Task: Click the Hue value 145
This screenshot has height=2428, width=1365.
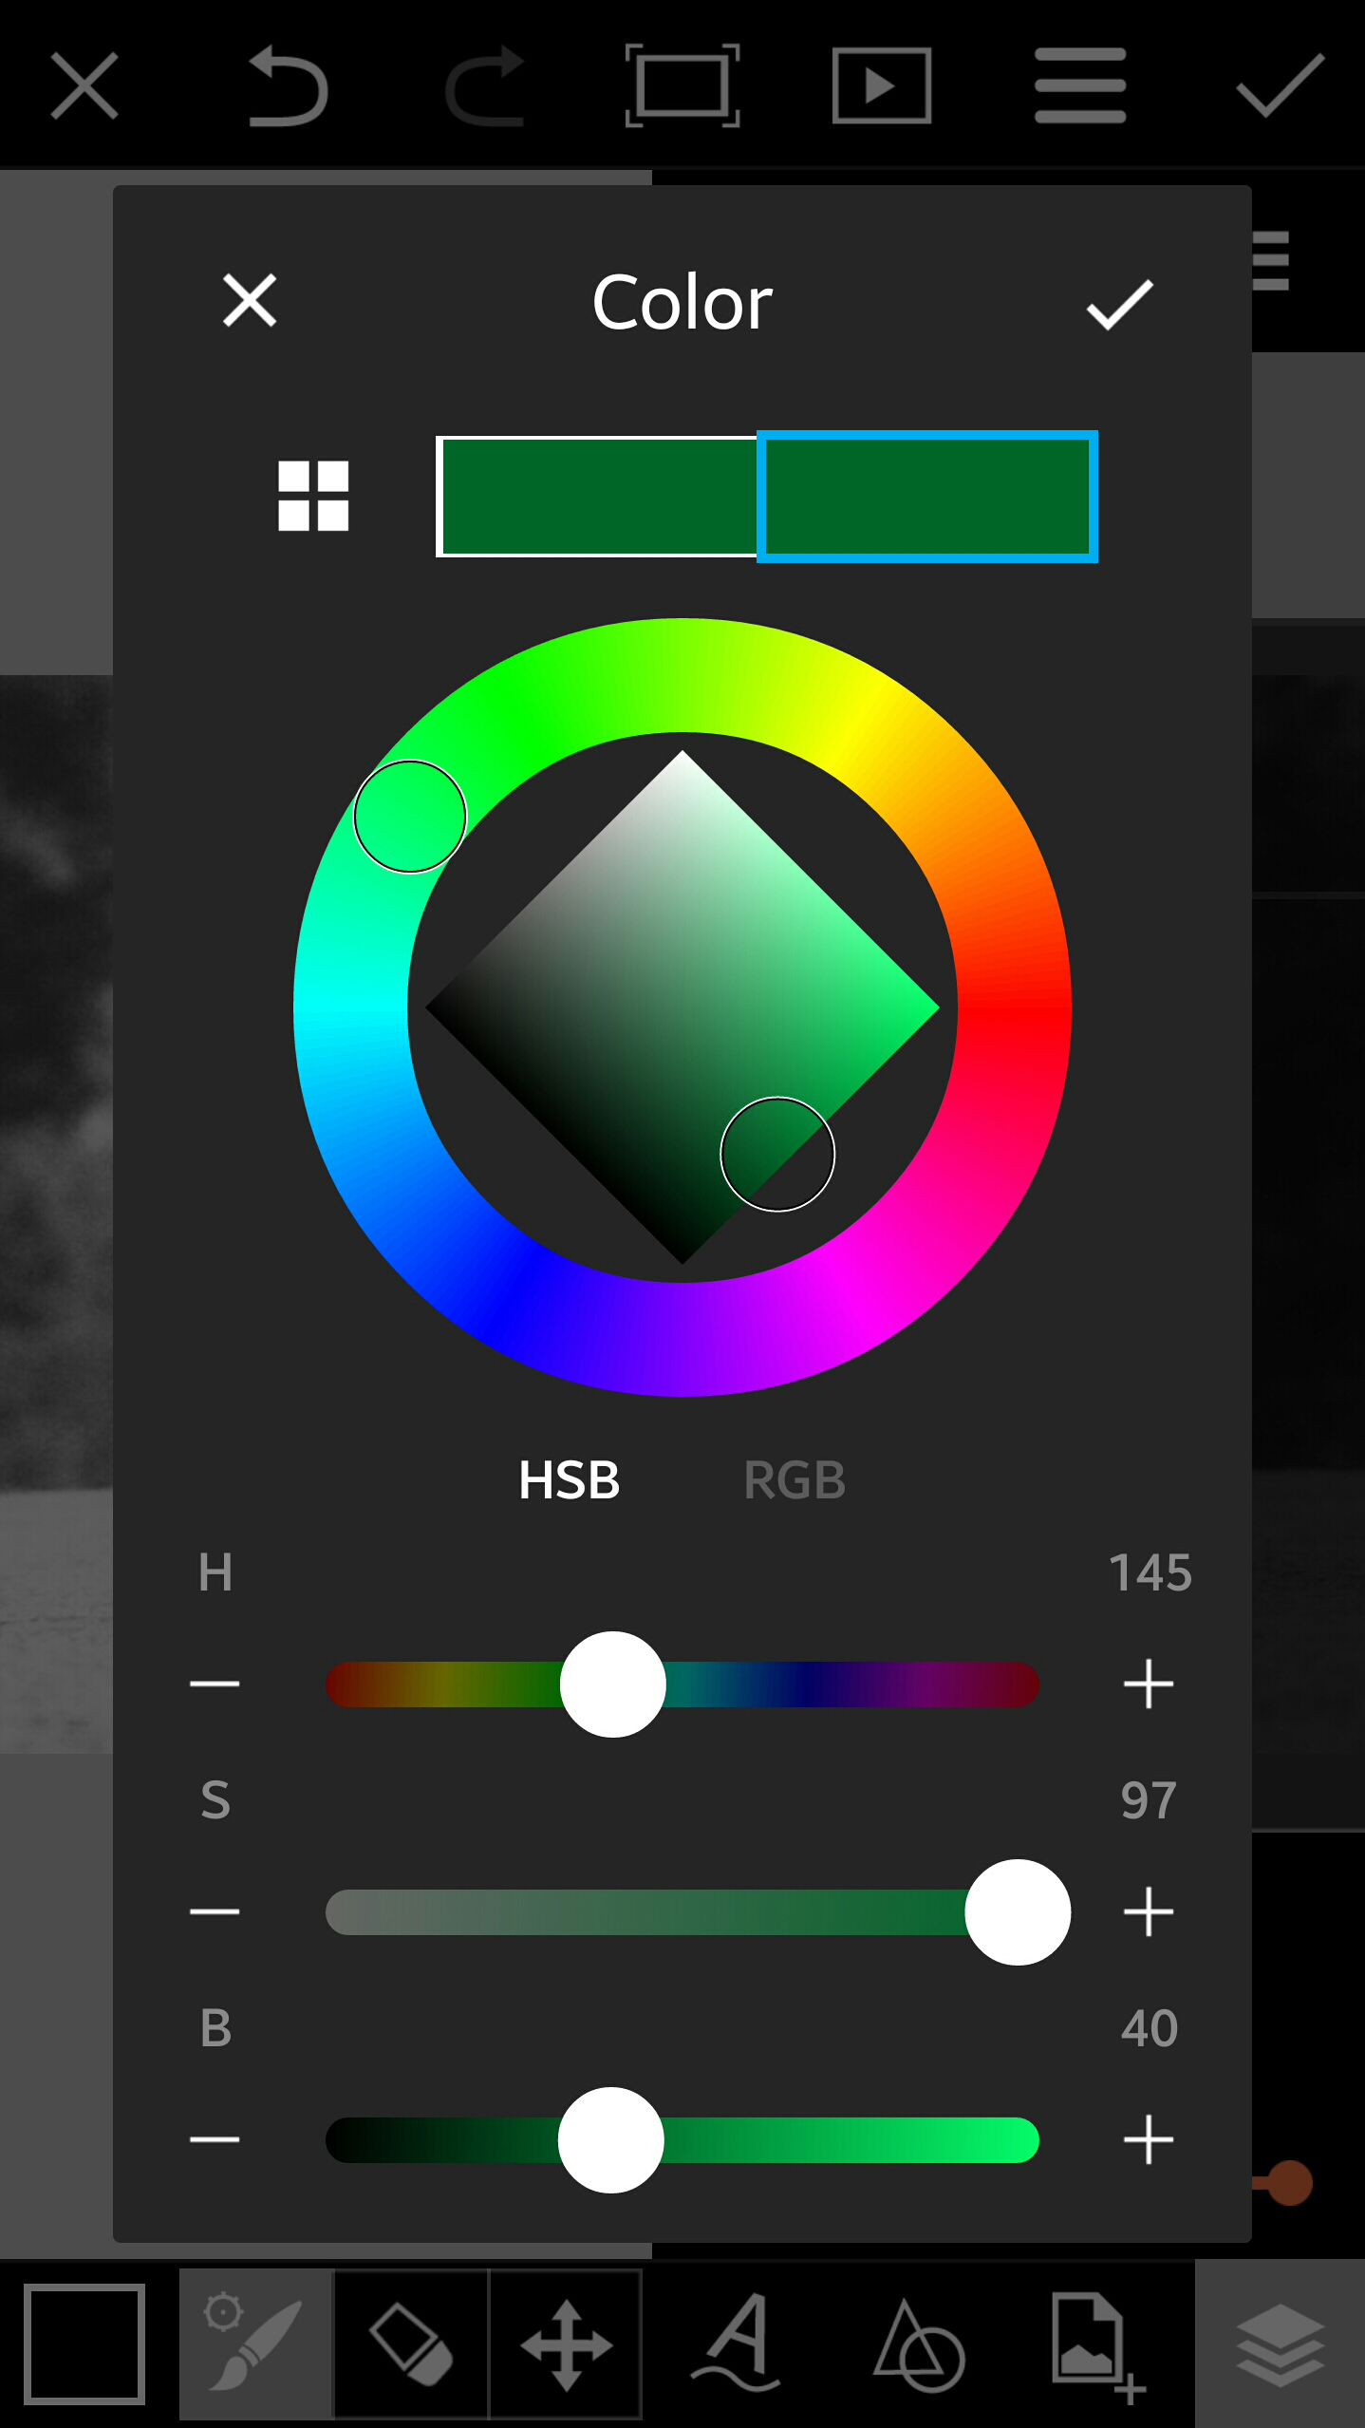Action: point(1150,1572)
